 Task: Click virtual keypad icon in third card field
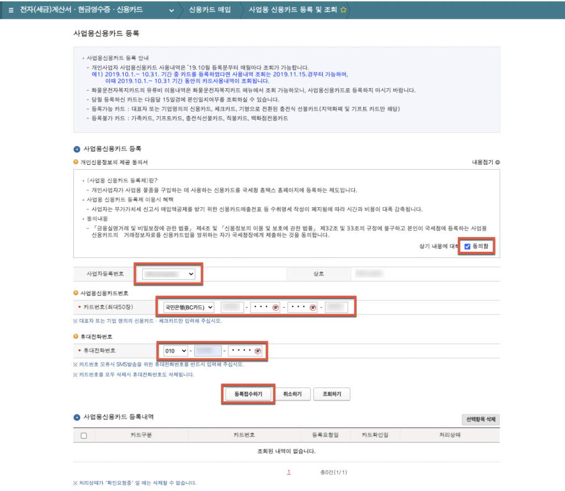tap(313, 307)
